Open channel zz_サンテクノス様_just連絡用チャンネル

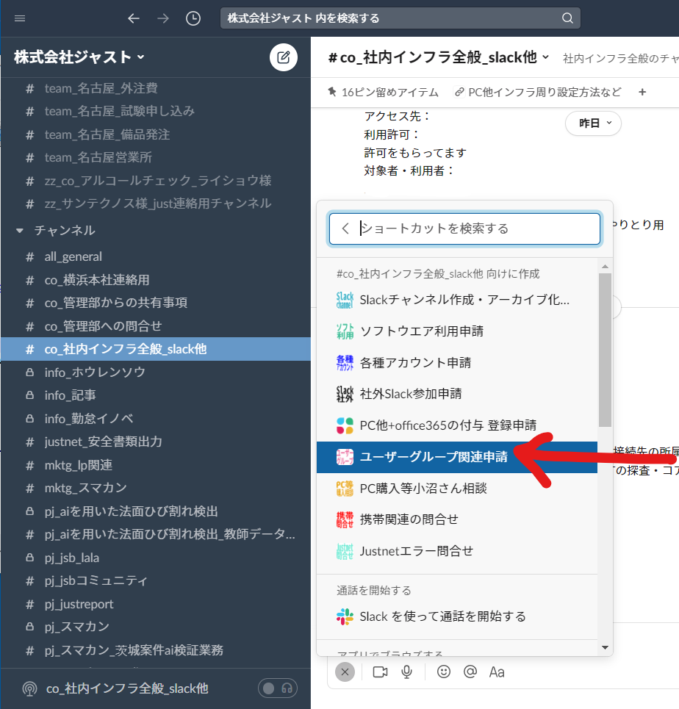tap(156, 204)
